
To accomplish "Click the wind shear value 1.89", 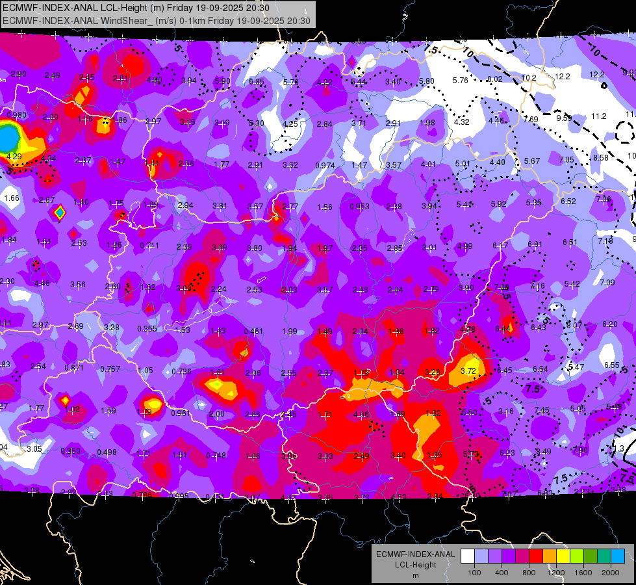I will [397, 413].
